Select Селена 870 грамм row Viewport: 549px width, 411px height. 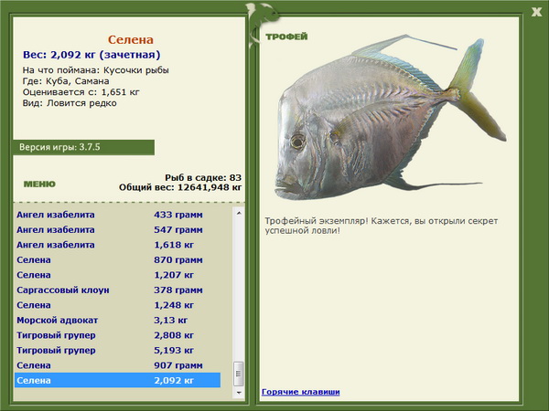[117, 259]
